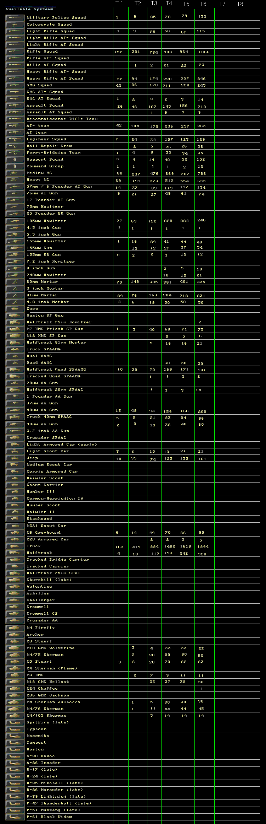The width and height of the screenshot is (266, 824).
Task: Click the M7 HMC Priest SP Gun icon
Action: click(15, 329)
